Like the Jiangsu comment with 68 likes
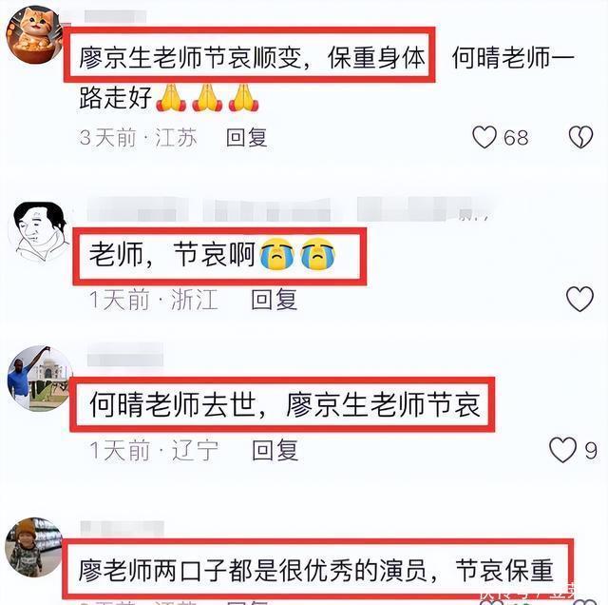 (484, 138)
